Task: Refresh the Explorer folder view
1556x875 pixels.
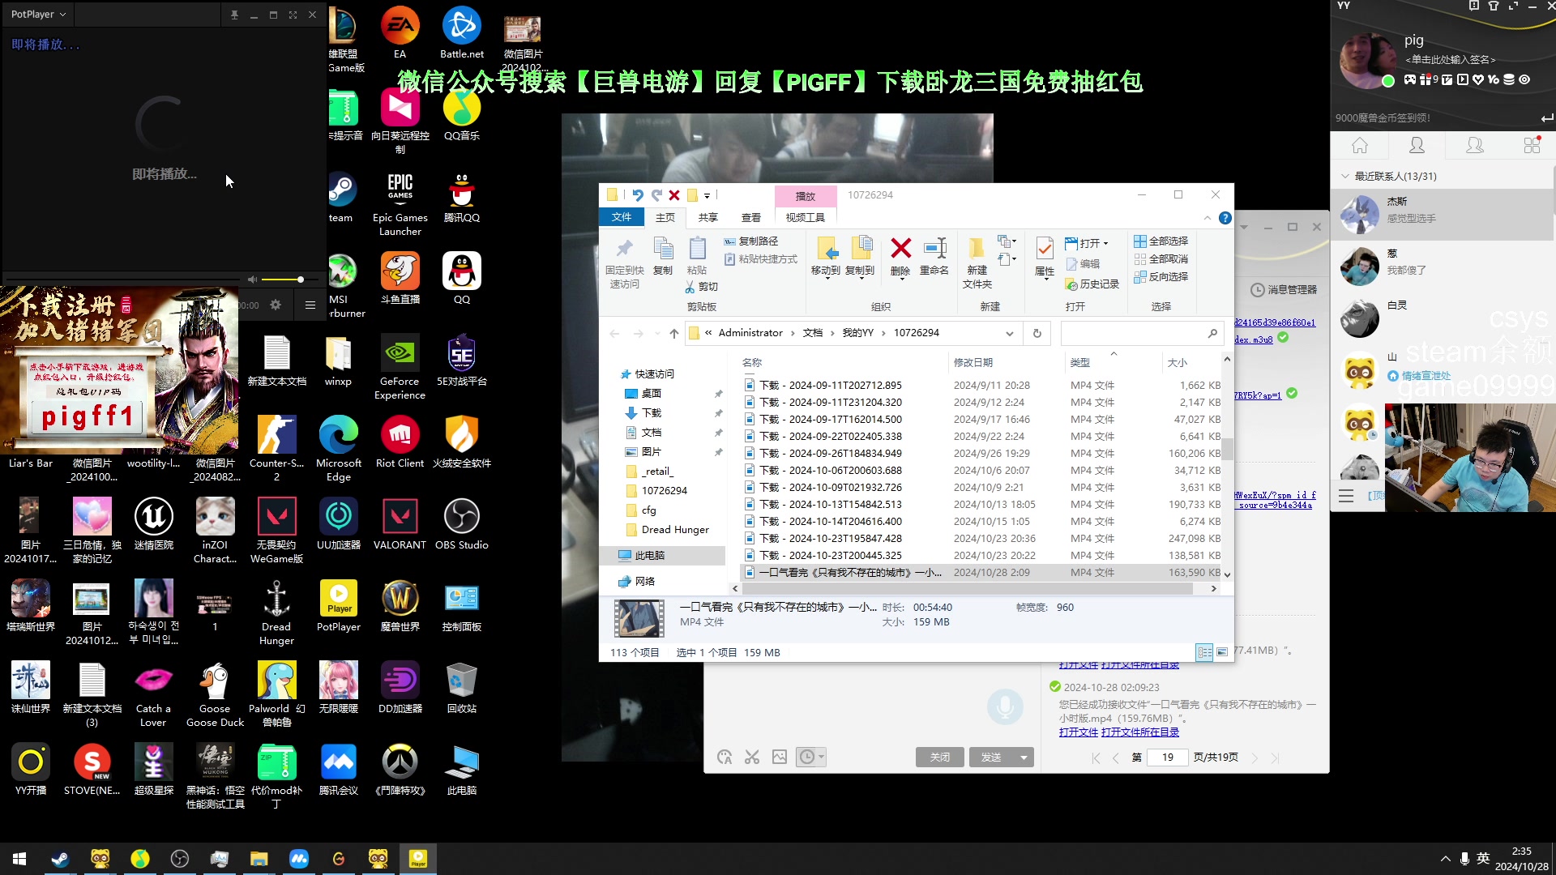Action: [x=1037, y=333]
